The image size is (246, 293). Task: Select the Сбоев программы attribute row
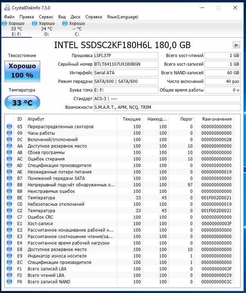pyautogui.click(x=120, y=152)
